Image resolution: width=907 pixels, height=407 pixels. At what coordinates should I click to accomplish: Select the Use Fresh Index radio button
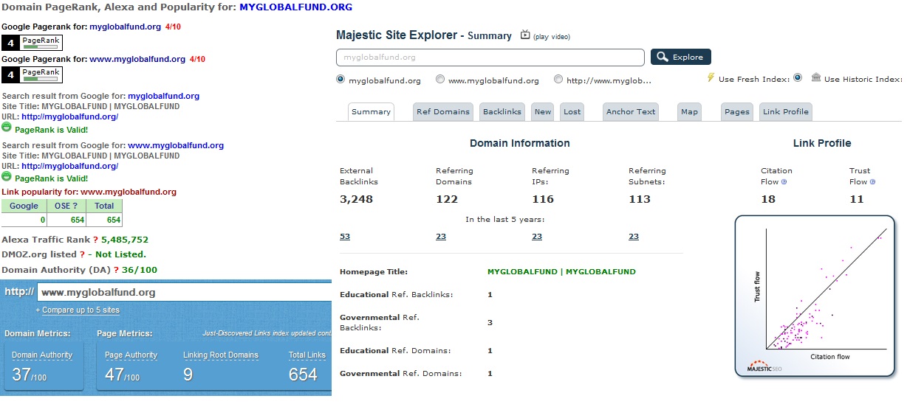798,78
